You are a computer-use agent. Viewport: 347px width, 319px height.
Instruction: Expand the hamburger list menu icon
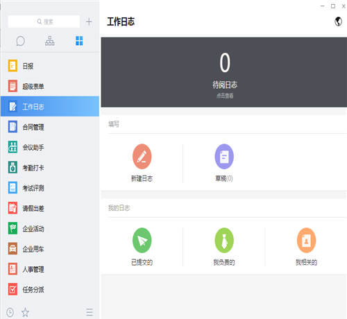90,312
